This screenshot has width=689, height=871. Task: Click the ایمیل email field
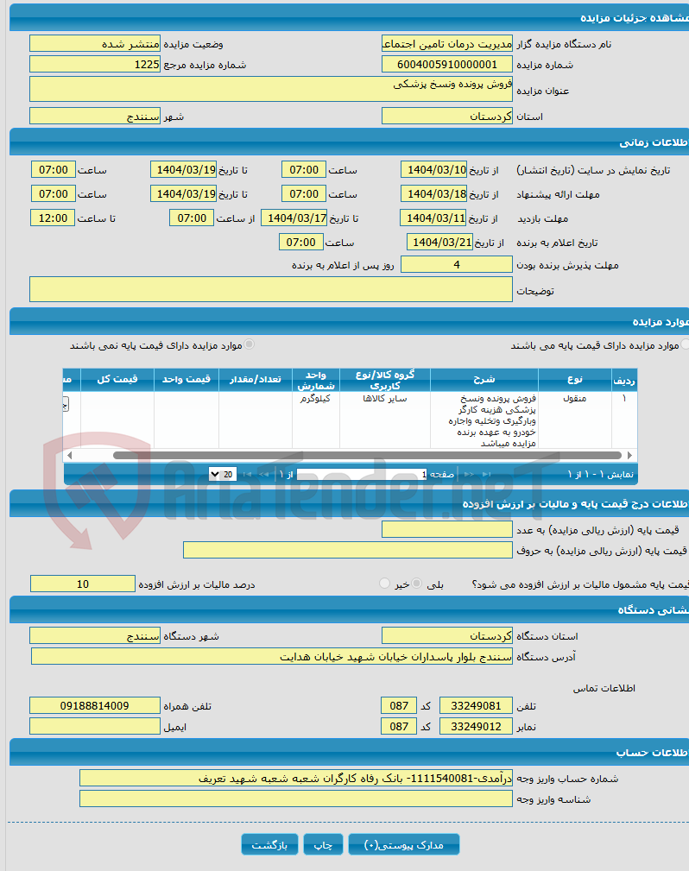click(95, 726)
